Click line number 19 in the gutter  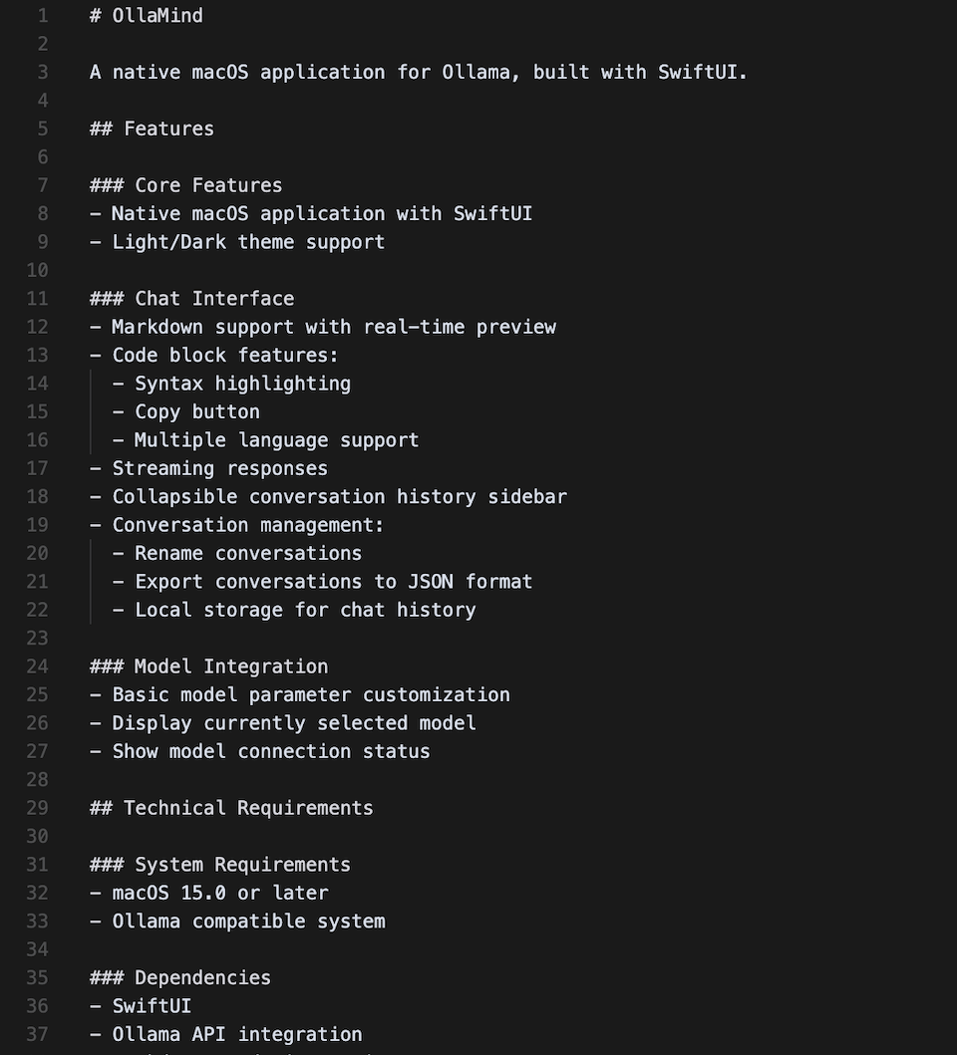point(37,525)
